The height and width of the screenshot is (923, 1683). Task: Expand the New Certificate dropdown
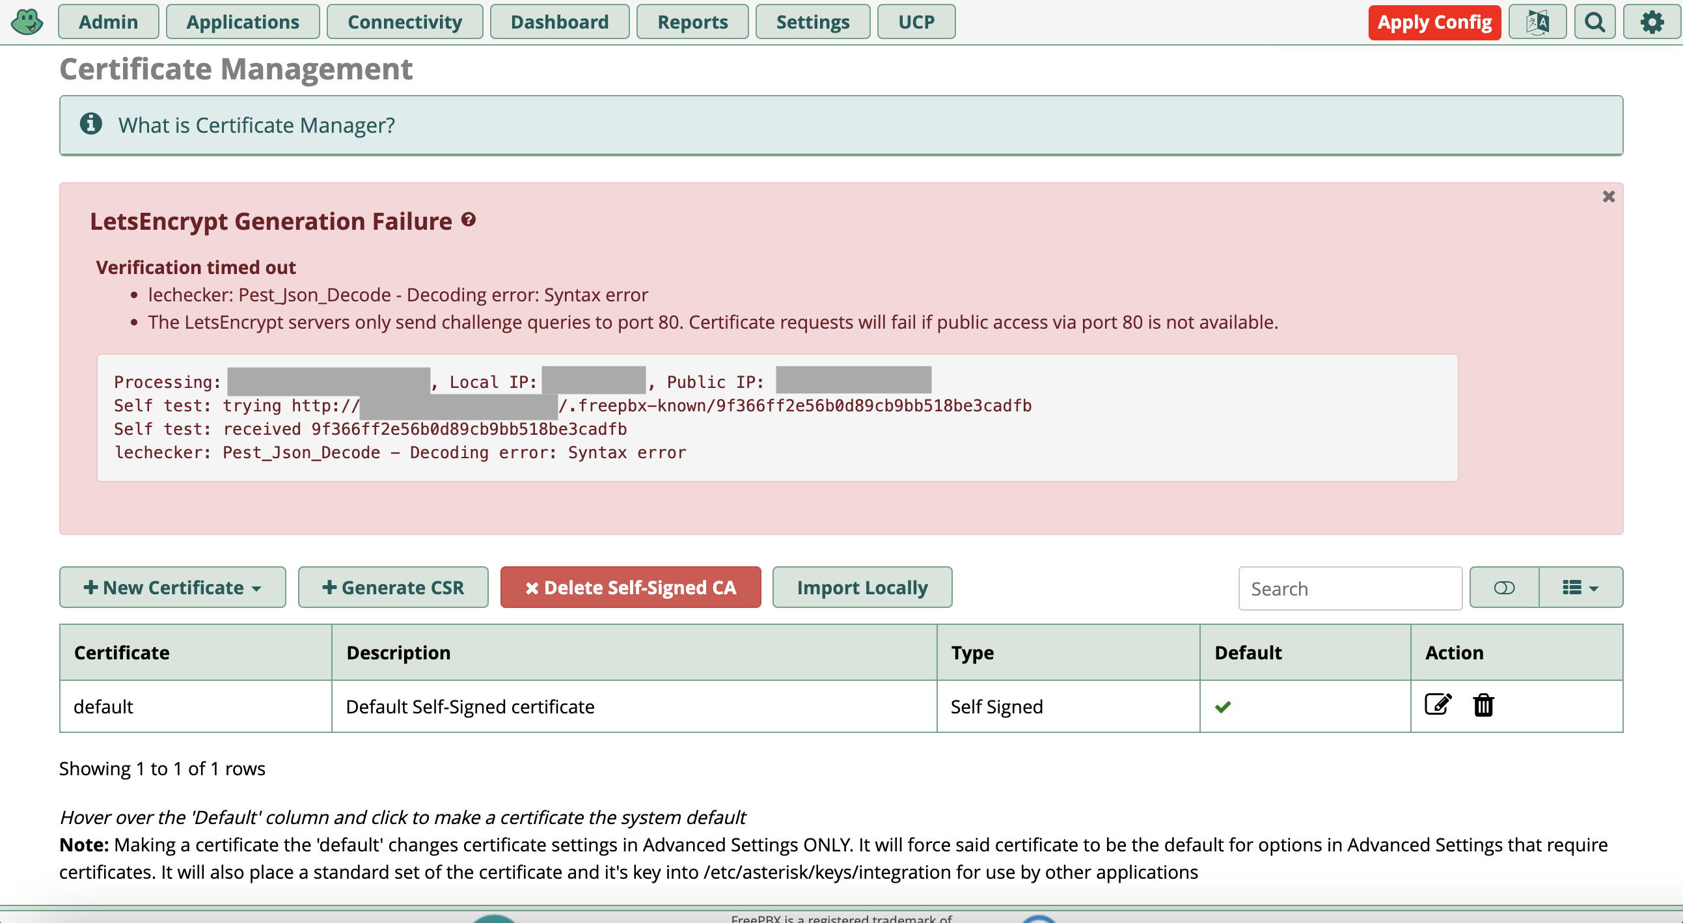[x=172, y=587]
